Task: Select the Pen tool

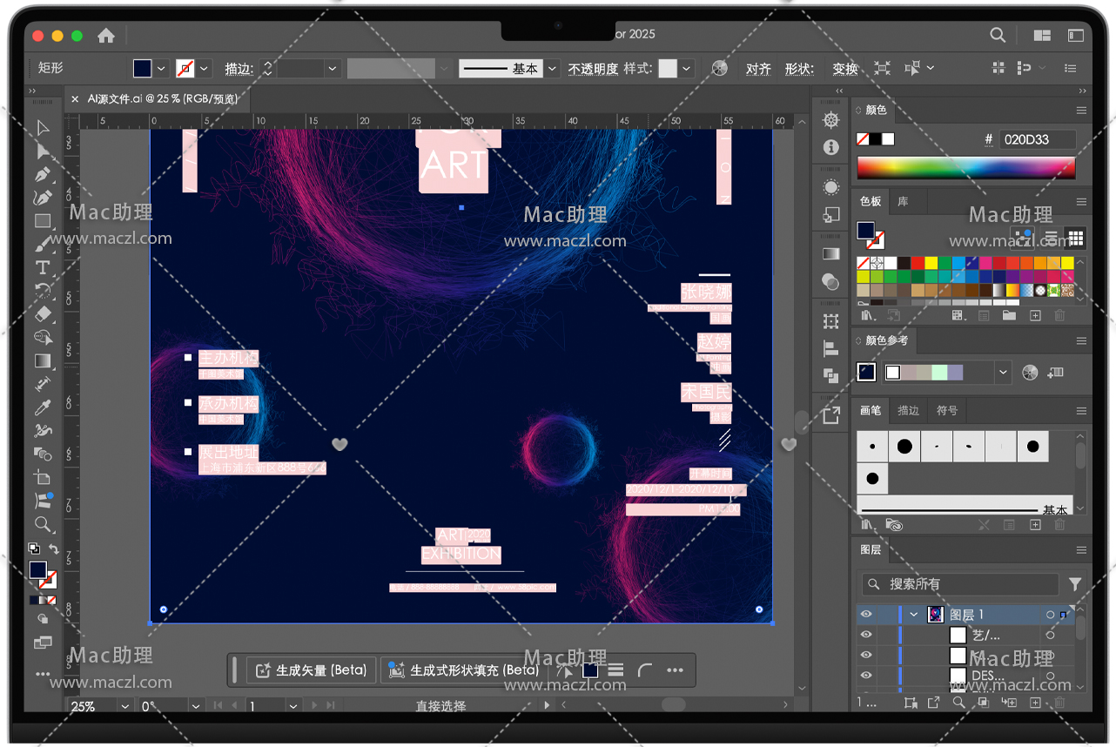Action: coord(43,174)
